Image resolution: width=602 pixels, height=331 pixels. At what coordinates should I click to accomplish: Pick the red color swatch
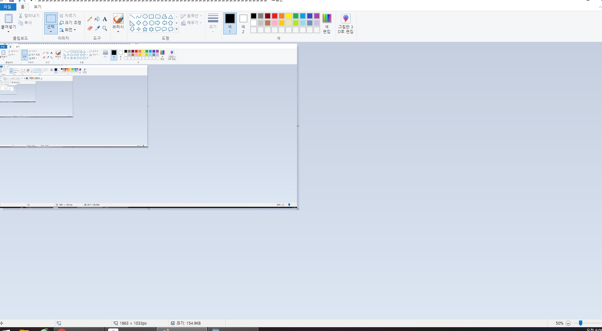point(275,16)
